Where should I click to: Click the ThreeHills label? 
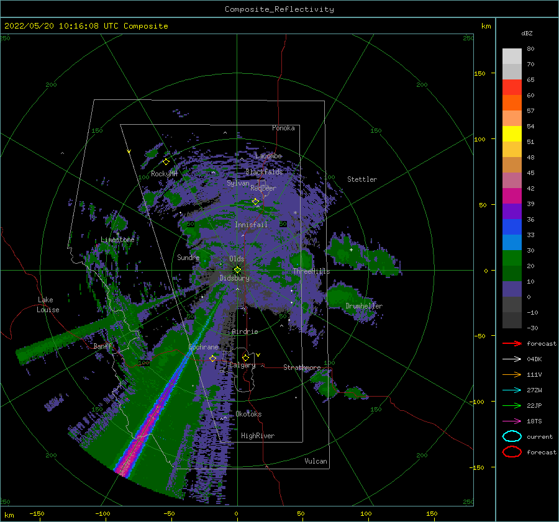coord(311,271)
